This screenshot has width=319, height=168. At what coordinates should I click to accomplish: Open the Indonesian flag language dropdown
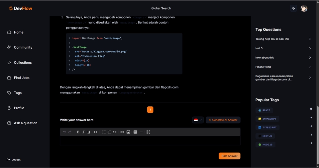coord(198,120)
